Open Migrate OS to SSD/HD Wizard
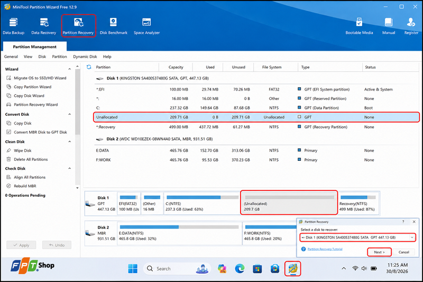The height and width of the screenshot is (282, 423). tap(36, 78)
